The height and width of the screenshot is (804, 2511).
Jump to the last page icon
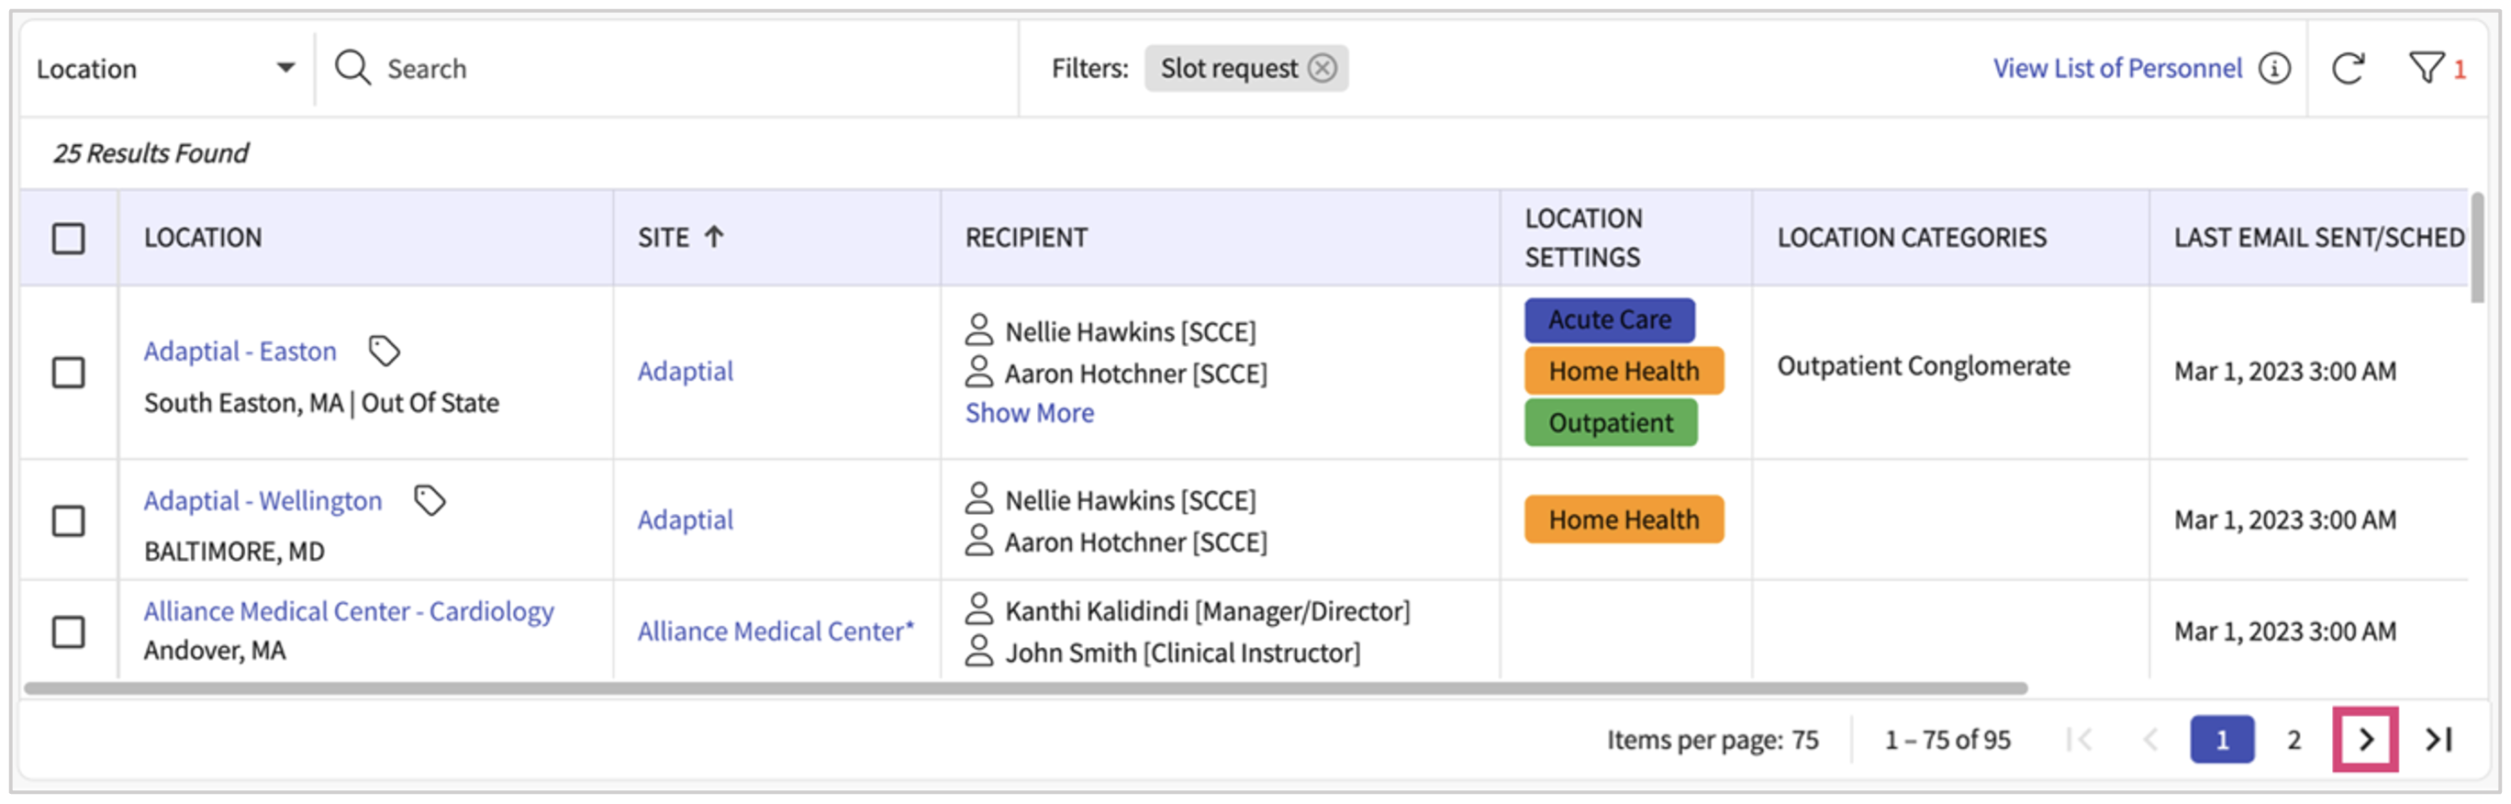click(2438, 740)
